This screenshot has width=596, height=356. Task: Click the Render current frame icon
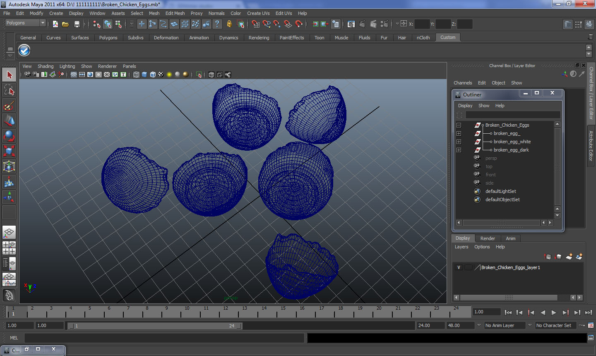(x=362, y=24)
